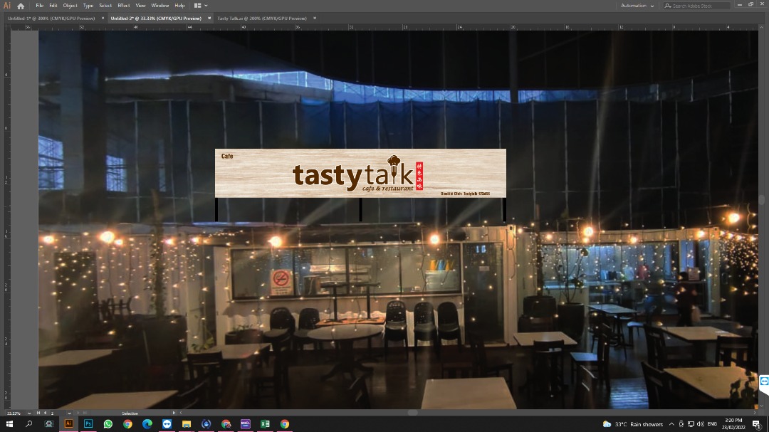Open the Selection status display dropdown

point(173,412)
